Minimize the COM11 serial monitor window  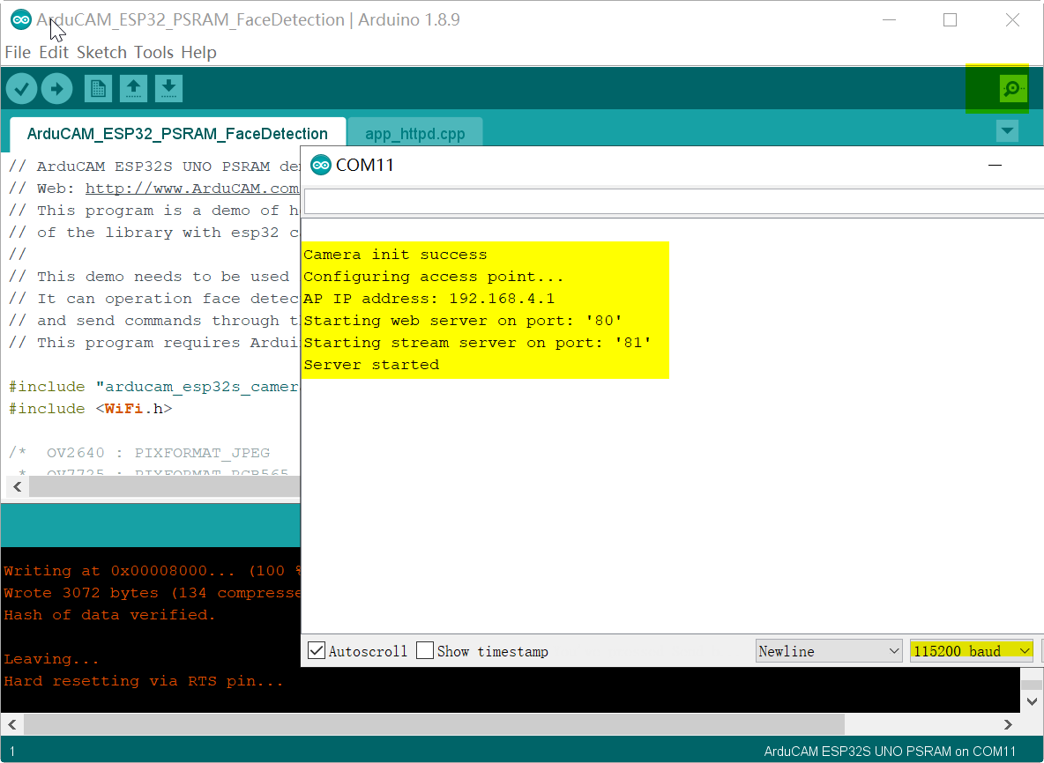tap(995, 165)
